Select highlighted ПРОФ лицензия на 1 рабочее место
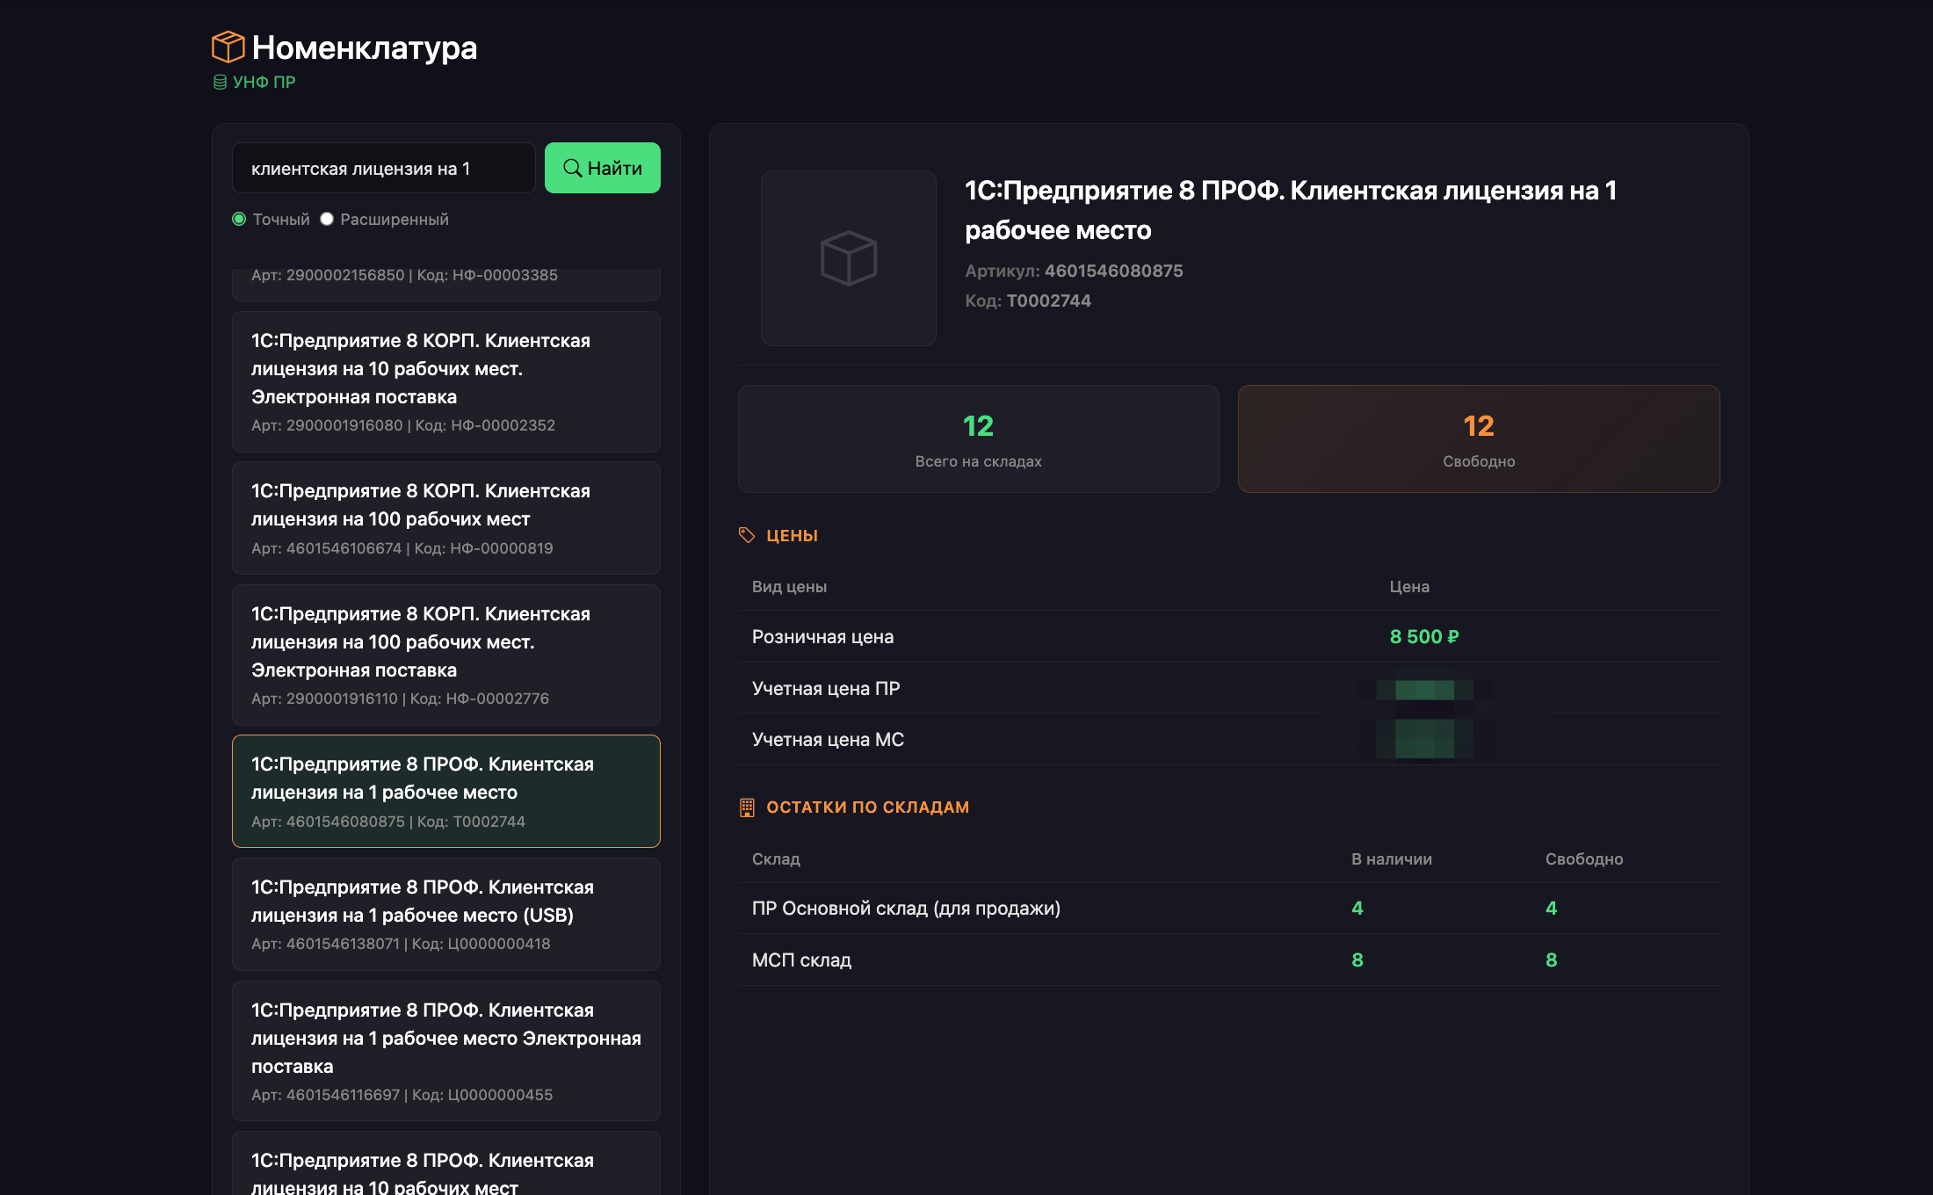The image size is (1933, 1195). coord(445,791)
